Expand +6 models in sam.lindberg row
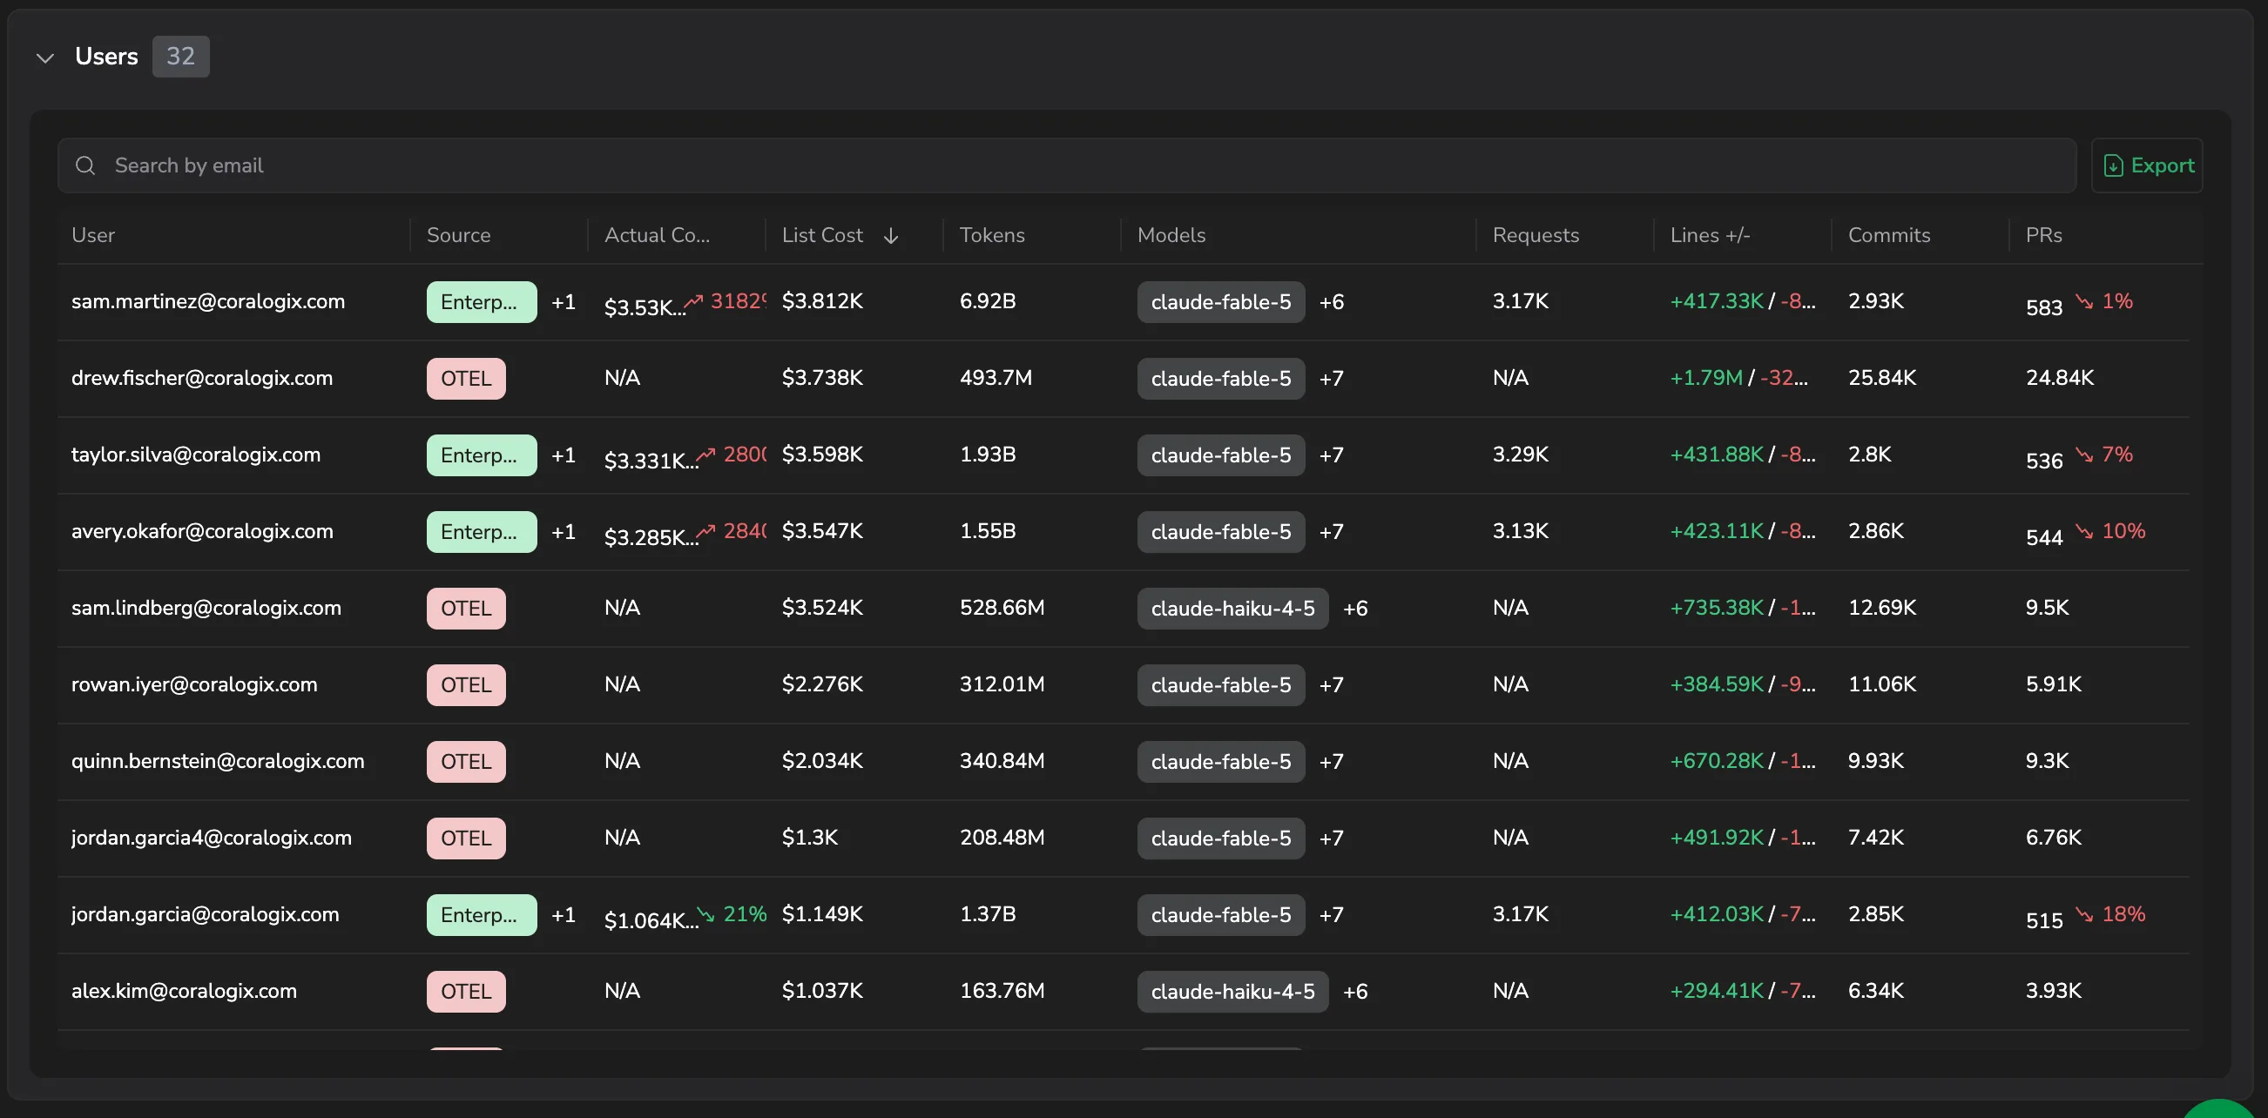The image size is (2268, 1118). tap(1355, 609)
